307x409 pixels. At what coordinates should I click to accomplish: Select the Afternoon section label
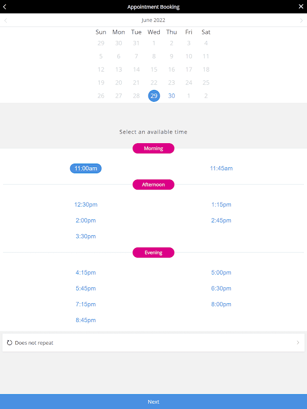(x=153, y=185)
